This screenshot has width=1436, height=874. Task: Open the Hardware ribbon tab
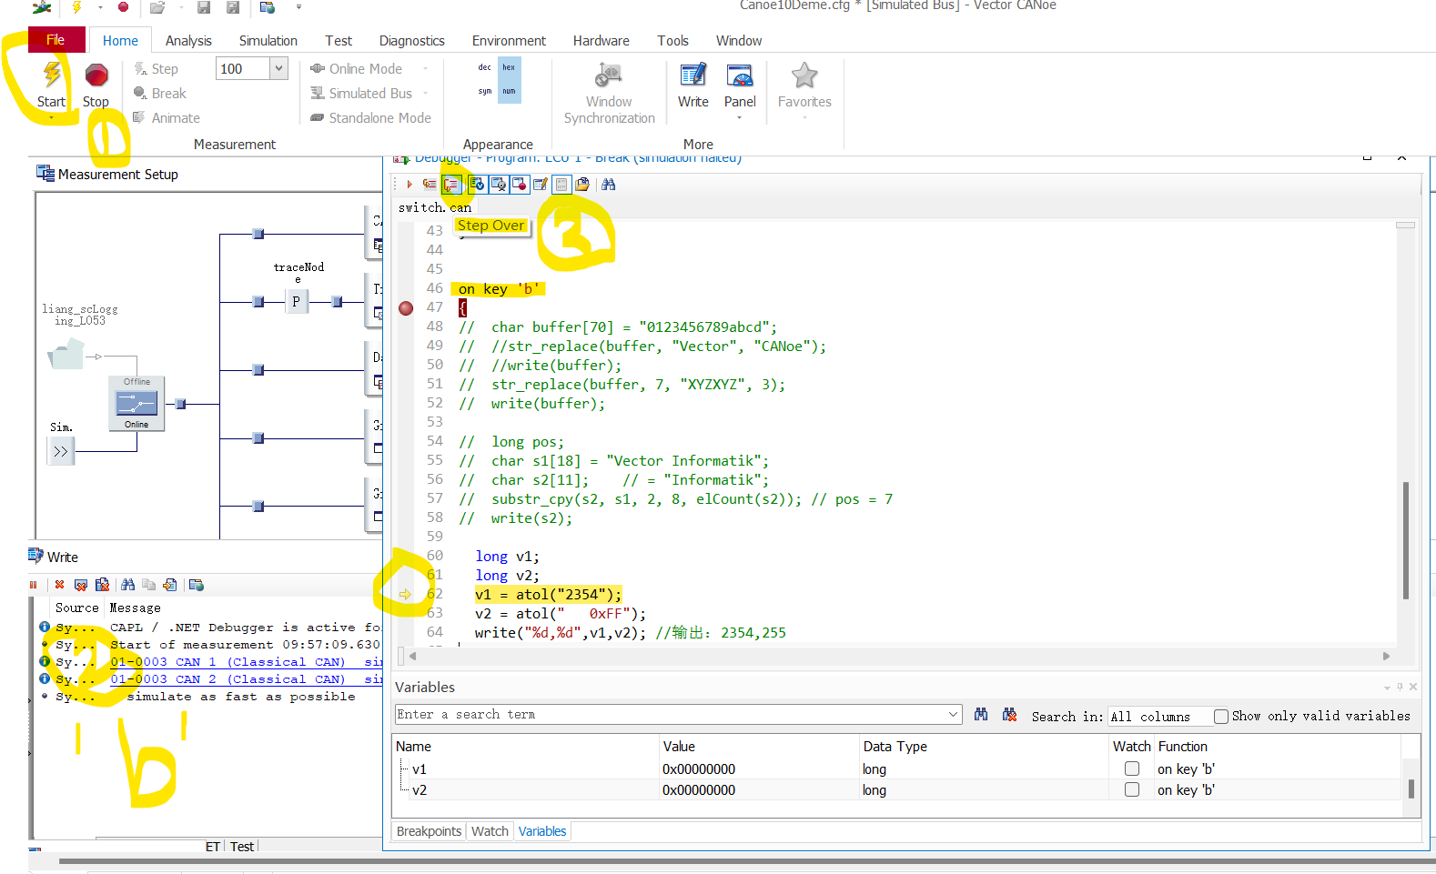click(x=602, y=41)
